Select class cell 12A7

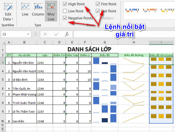pyautogui.click(x=45, y=109)
